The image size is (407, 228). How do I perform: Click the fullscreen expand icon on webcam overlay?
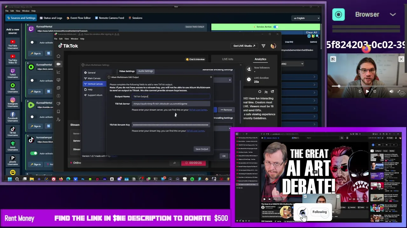tap(399, 92)
